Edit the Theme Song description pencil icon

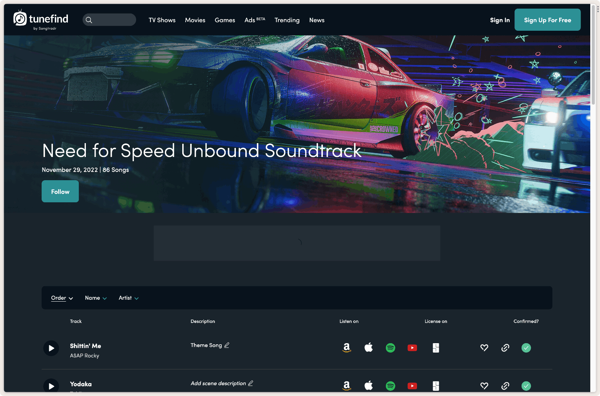click(x=227, y=345)
